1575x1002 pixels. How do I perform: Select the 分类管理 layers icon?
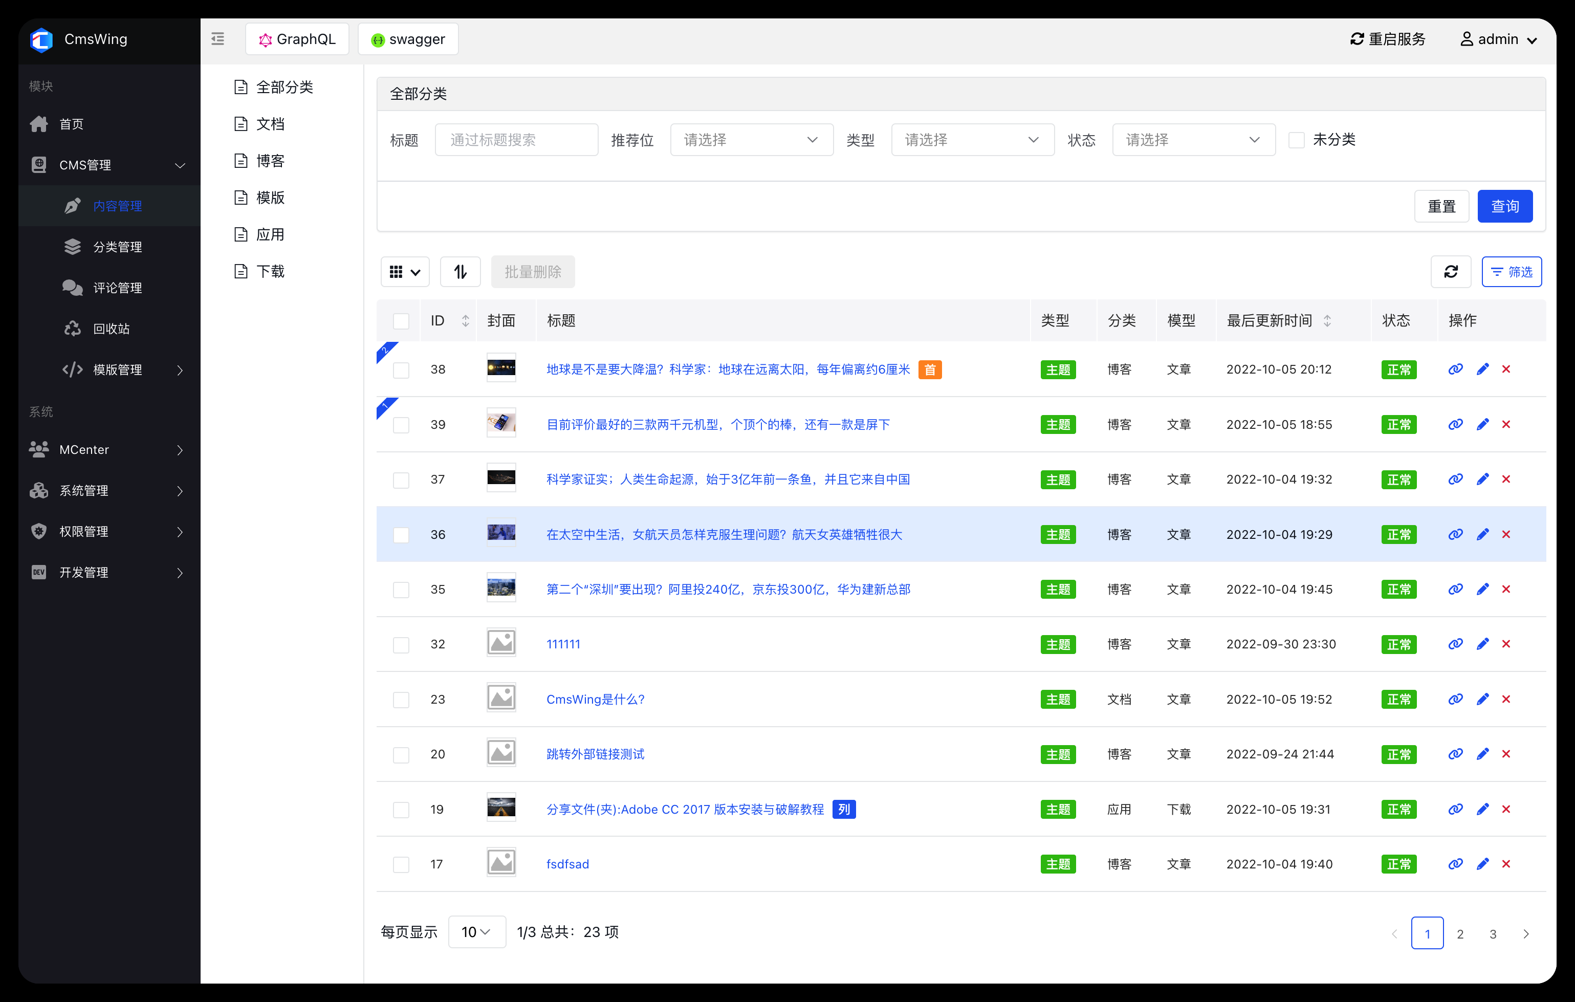(73, 247)
